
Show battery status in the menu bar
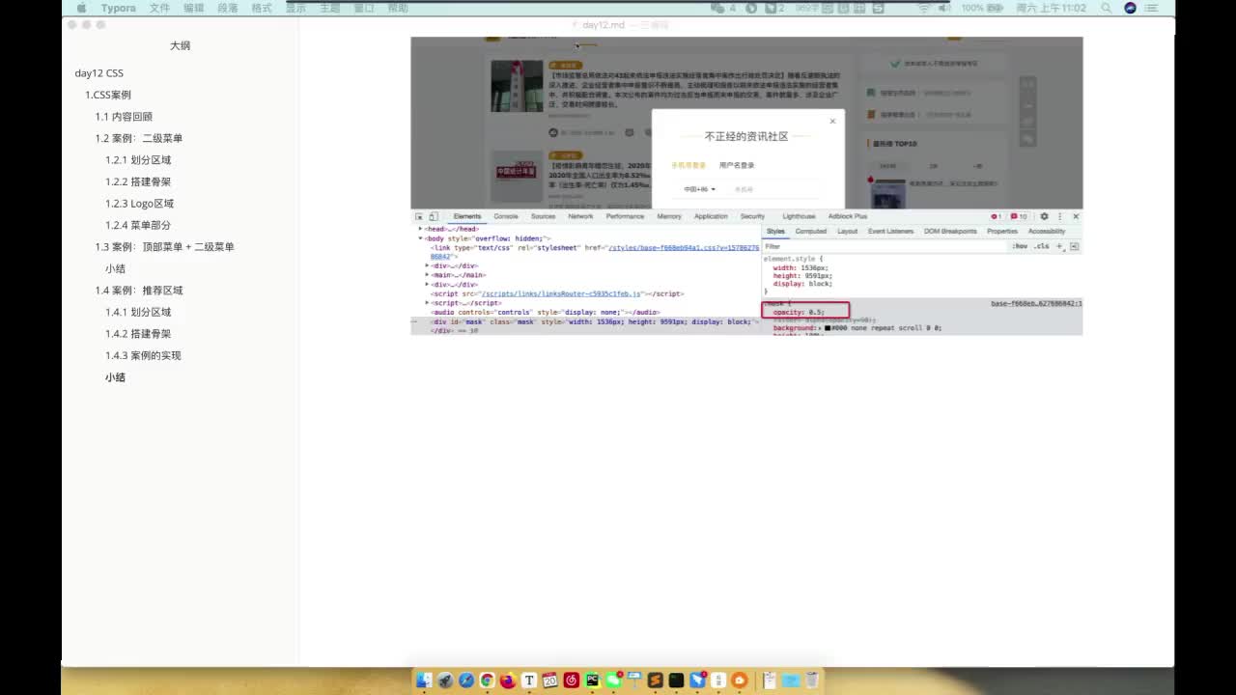984,8
